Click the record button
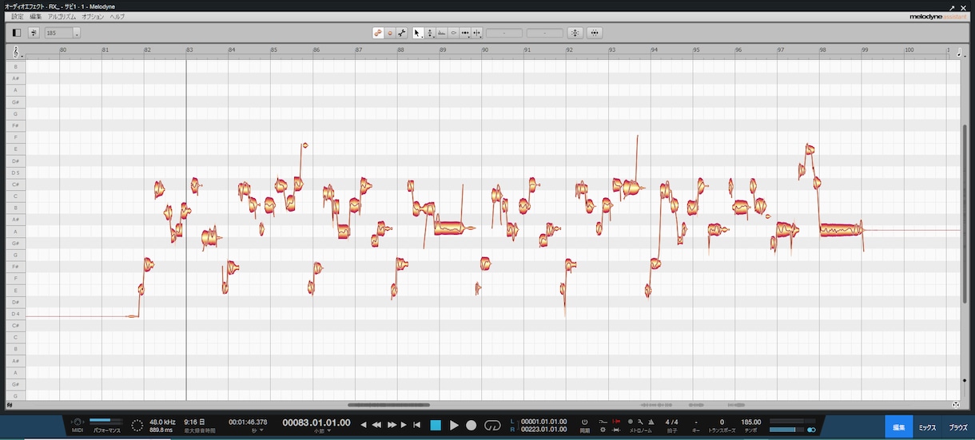975x440 pixels. coord(472,425)
